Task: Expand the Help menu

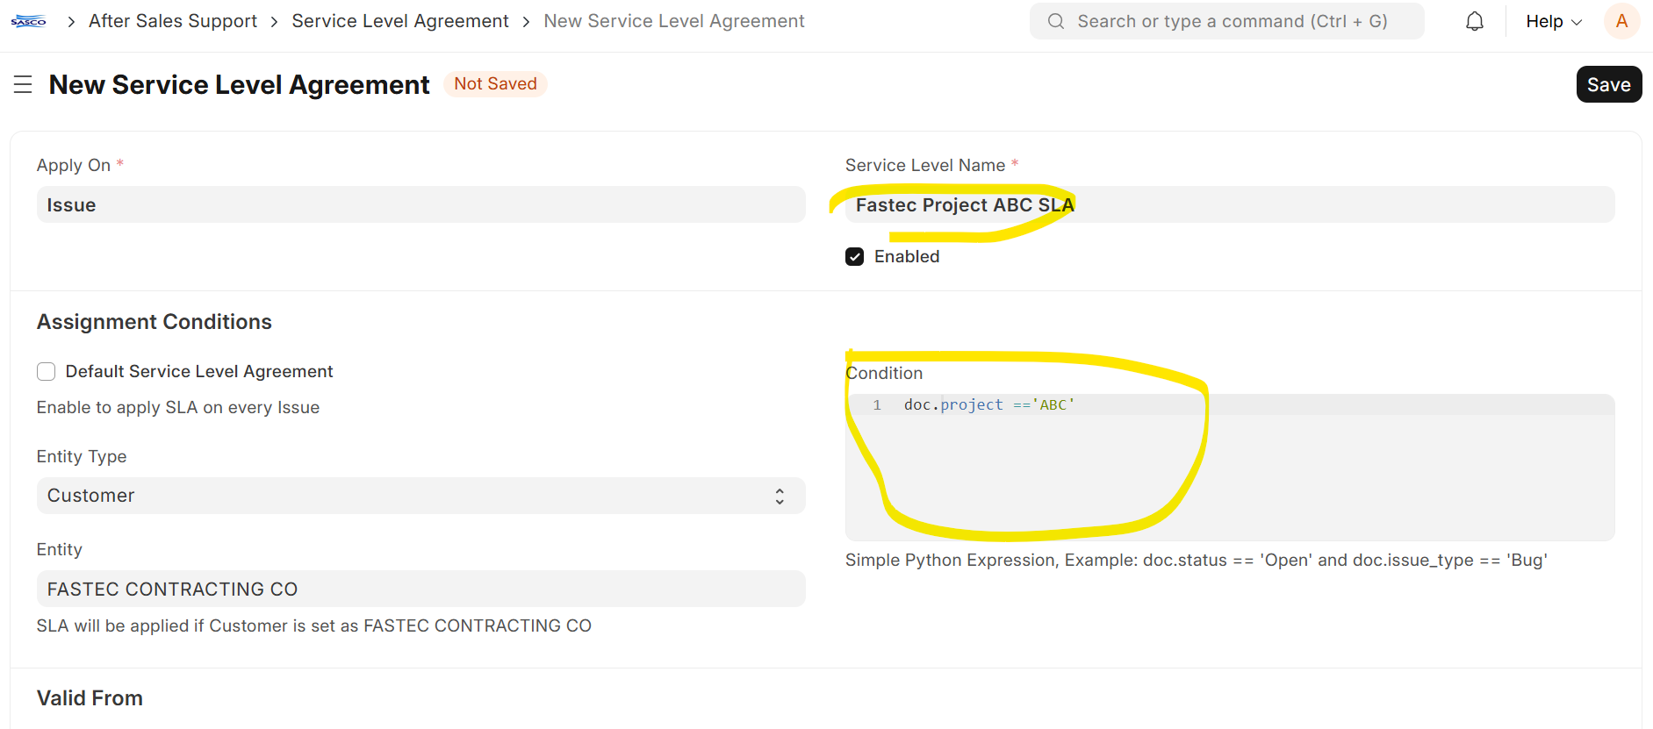Action: (1552, 21)
